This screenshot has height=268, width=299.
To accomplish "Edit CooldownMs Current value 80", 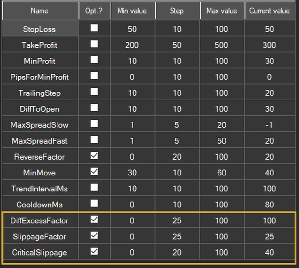I will [270, 204].
